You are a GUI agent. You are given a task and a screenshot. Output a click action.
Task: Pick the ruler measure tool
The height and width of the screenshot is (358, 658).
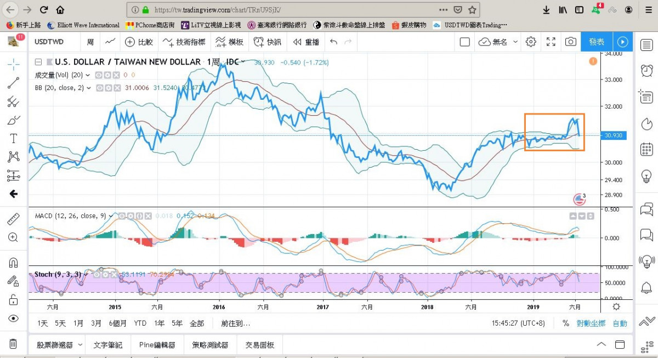click(x=14, y=219)
